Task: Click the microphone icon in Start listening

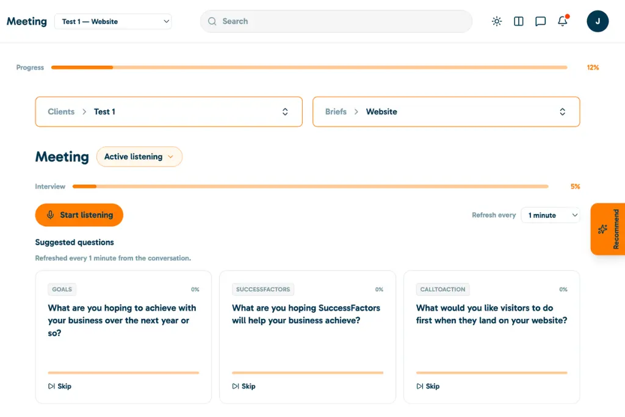Action: point(50,215)
